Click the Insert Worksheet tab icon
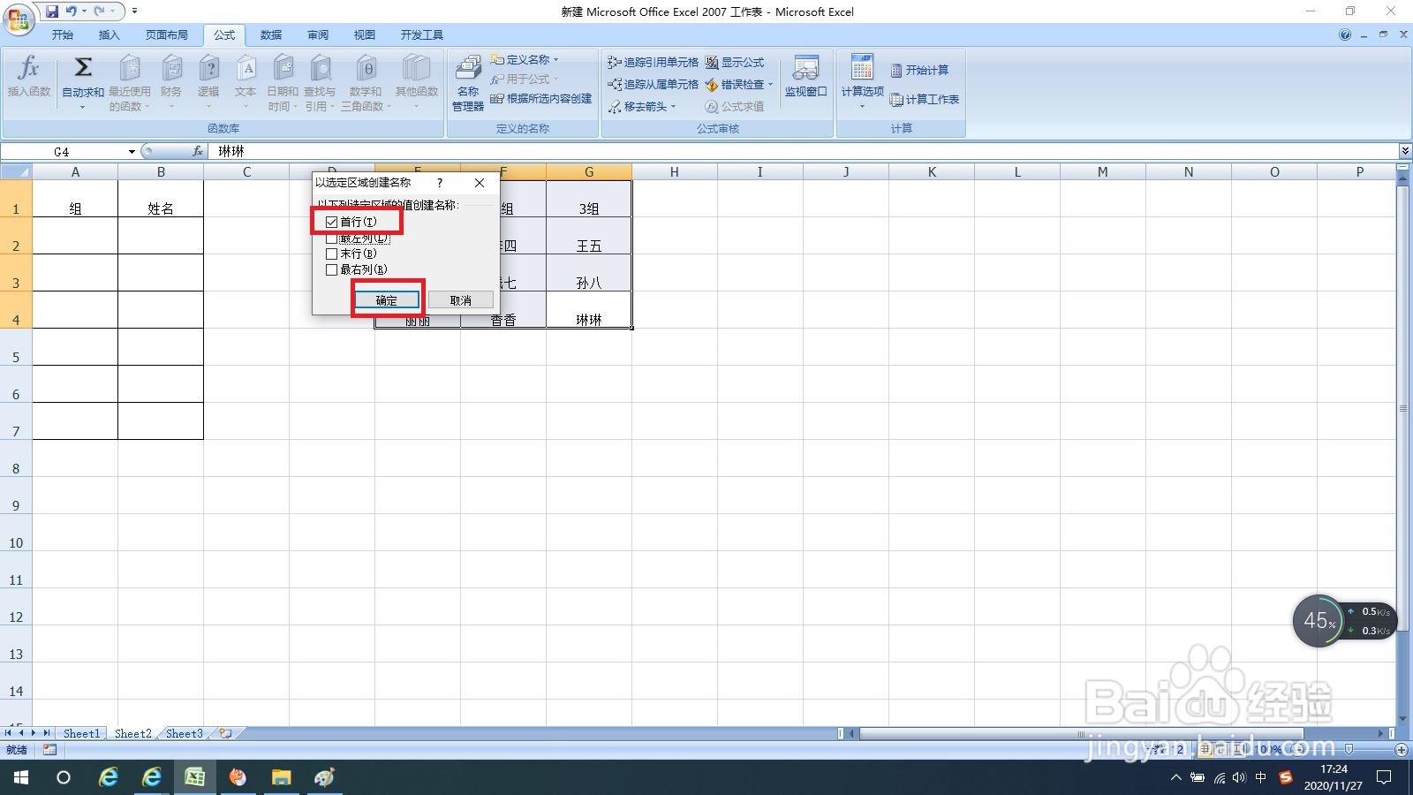Viewport: 1413px width, 795px height. 226,733
